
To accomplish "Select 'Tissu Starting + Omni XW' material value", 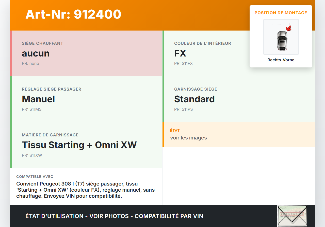I will pyautogui.click(x=79, y=145).
